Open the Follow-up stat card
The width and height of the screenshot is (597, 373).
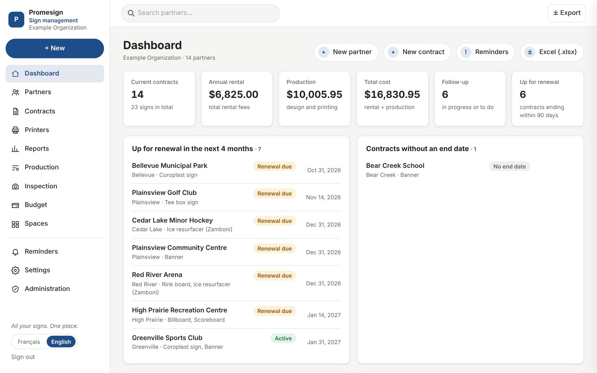470,99
